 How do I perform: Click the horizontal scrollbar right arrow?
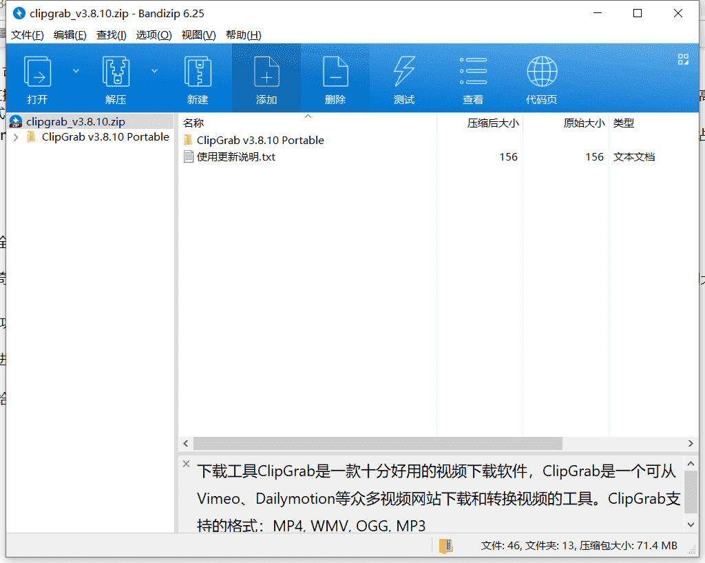(691, 444)
